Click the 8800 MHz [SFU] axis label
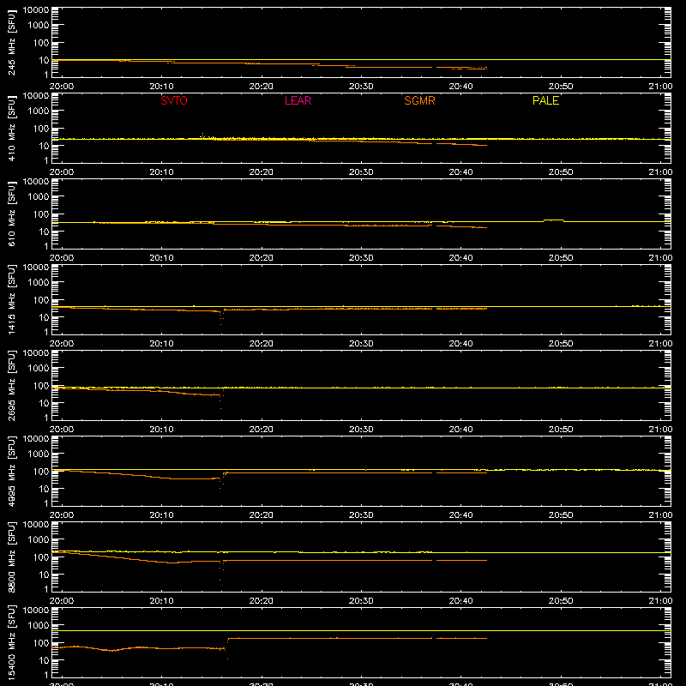This screenshot has height=686, width=686. point(12,557)
